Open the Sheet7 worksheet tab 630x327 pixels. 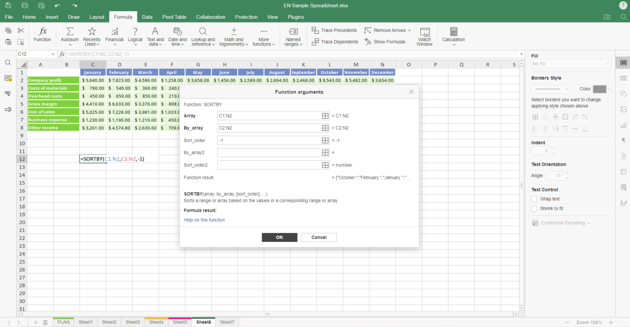227,322
